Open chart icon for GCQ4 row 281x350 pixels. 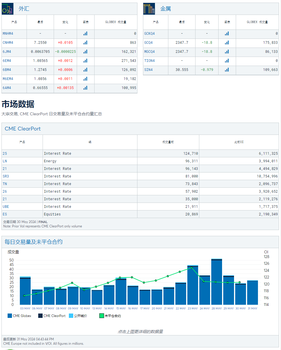[x=227, y=43]
